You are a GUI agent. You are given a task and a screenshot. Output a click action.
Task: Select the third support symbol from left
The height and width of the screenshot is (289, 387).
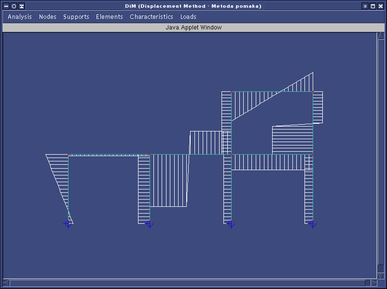[x=231, y=224]
